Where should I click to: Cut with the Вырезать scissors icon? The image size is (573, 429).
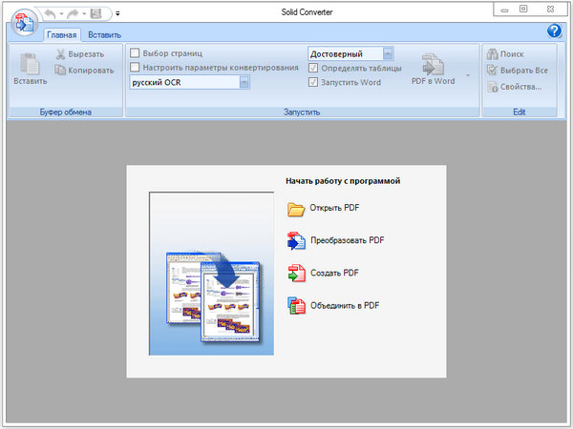click(60, 54)
